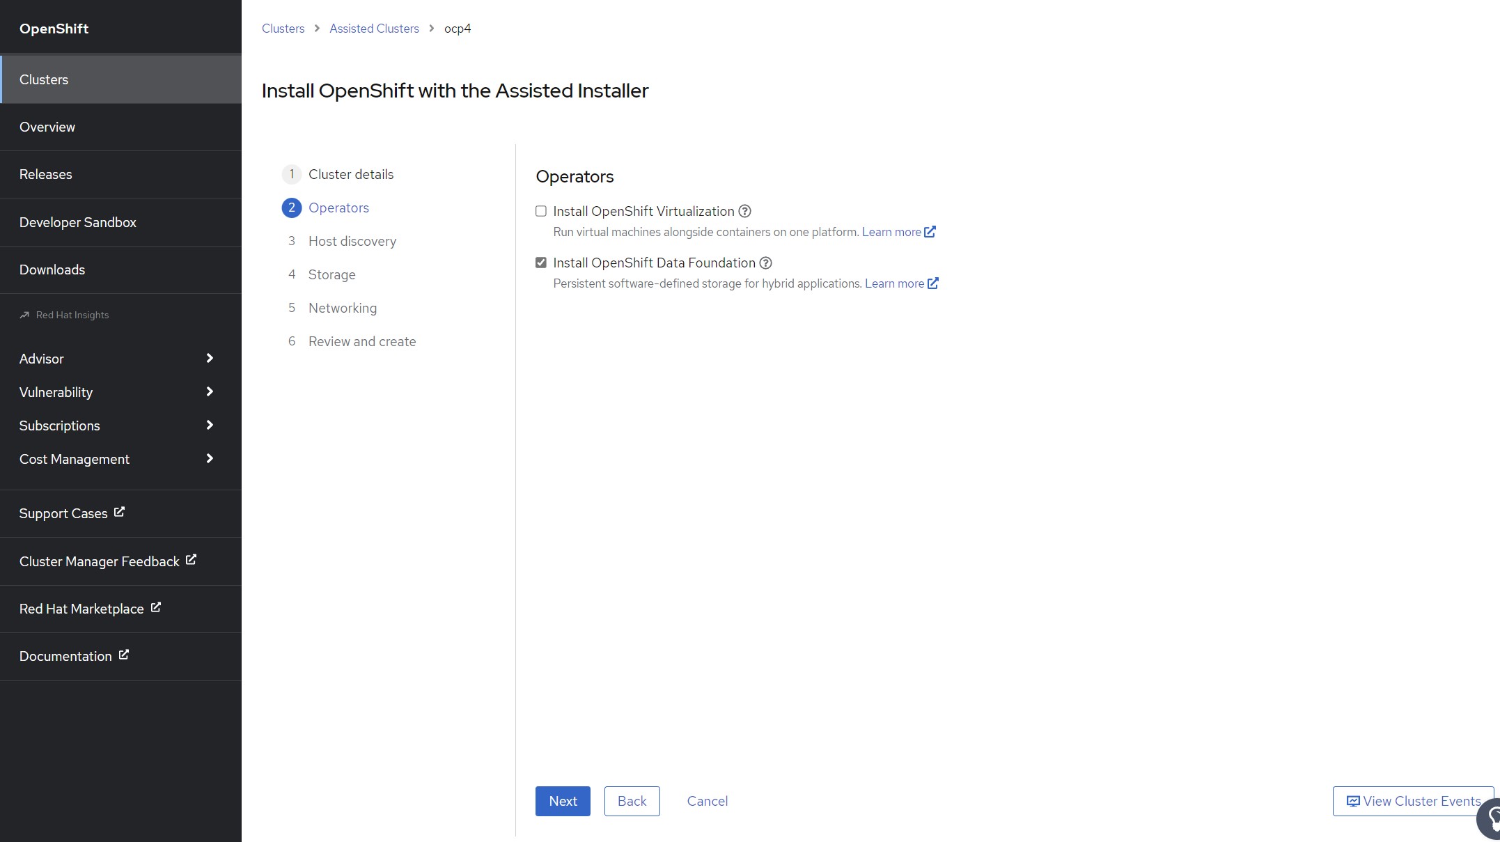Open Developer Sandbox in the sidebar
1500x842 pixels.
(120, 222)
